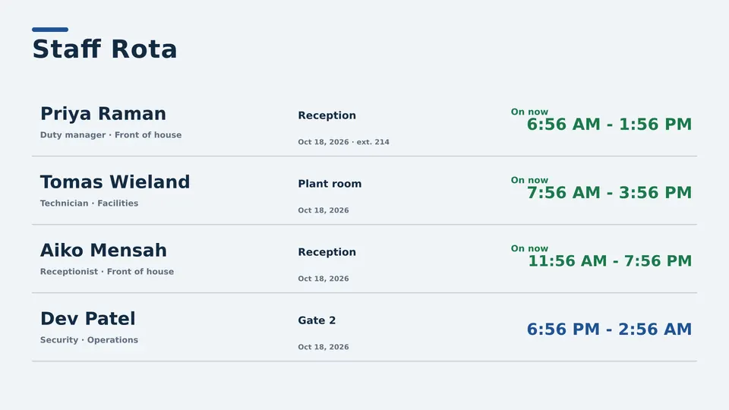Click Tomas Wieland's On now badge
Viewport: 729px width, 410px height.
(529, 180)
